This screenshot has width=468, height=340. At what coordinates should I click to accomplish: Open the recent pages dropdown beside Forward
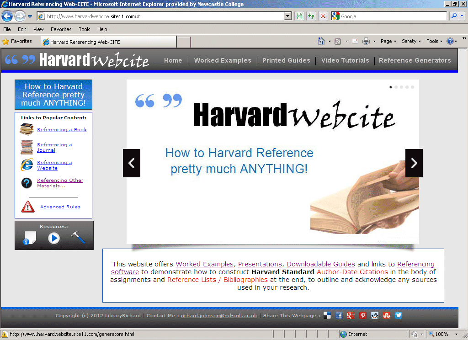pos(30,16)
